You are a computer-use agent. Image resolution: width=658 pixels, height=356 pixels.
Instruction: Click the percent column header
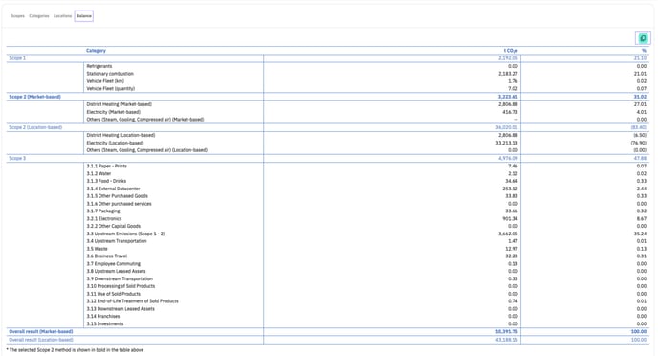click(x=644, y=51)
